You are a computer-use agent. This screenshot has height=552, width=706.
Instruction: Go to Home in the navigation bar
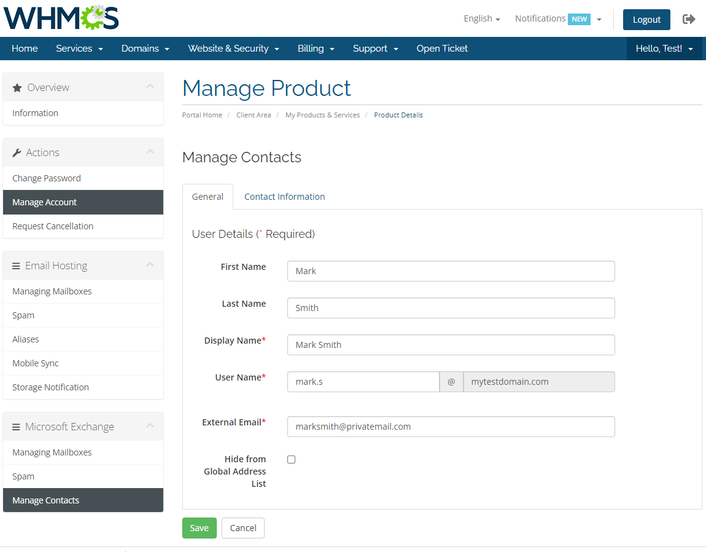[25, 49]
